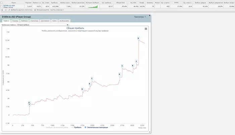Sort by the Прибыль column header
The width and height of the screenshot is (235, 135).
[x=54, y=3]
